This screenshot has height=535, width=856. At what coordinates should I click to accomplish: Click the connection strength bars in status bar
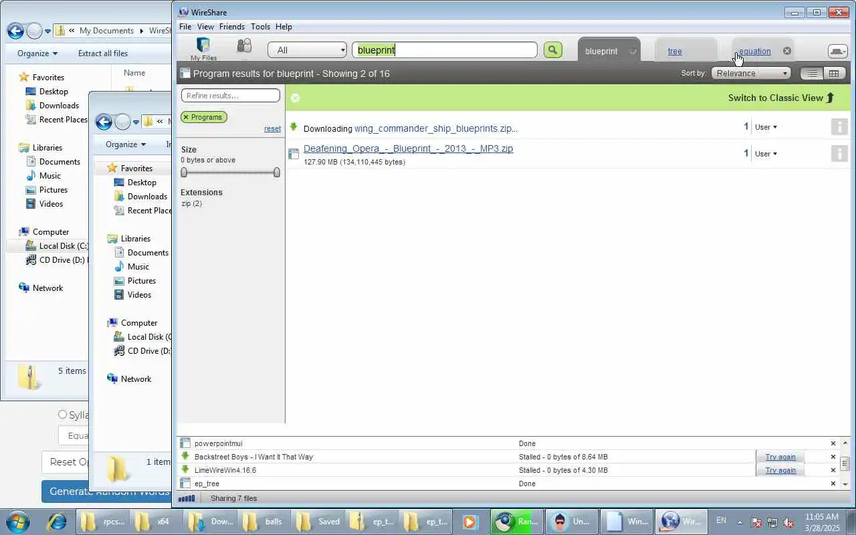point(187,498)
